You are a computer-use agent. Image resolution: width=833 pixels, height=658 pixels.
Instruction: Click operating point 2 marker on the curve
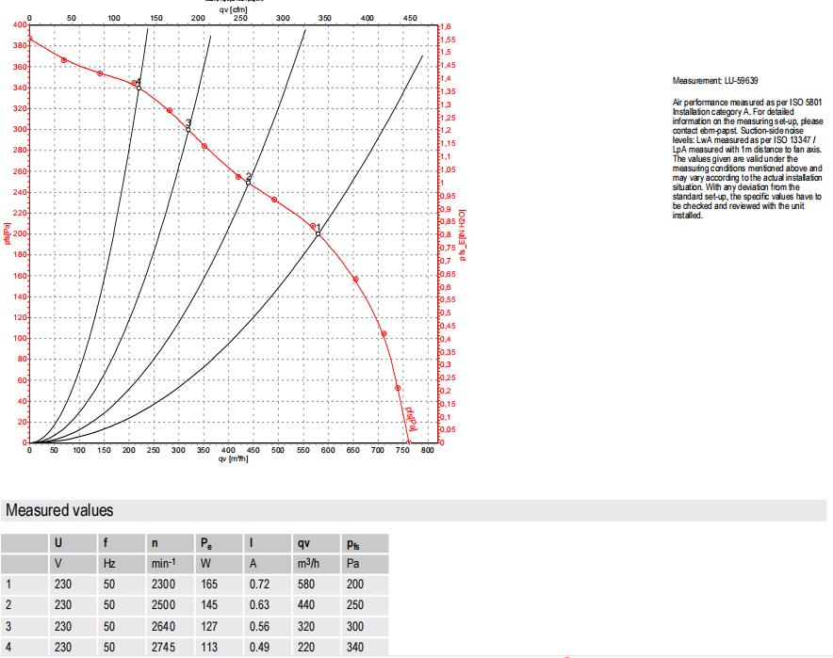tap(249, 182)
